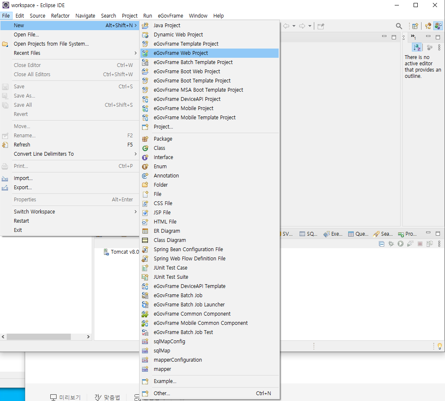
Task: Click the Java Project icon in the New submenu
Action: click(145, 26)
